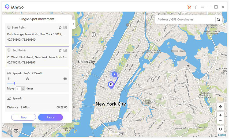
Task: Zoom out on the map
Action: 220,121
